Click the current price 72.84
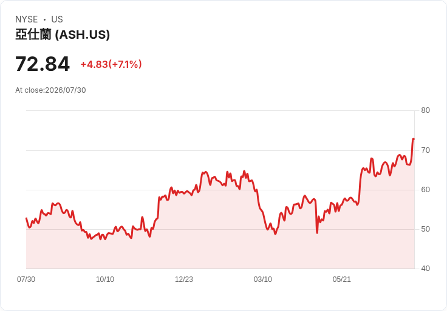Screen dimensions: 447x311 click(x=43, y=64)
